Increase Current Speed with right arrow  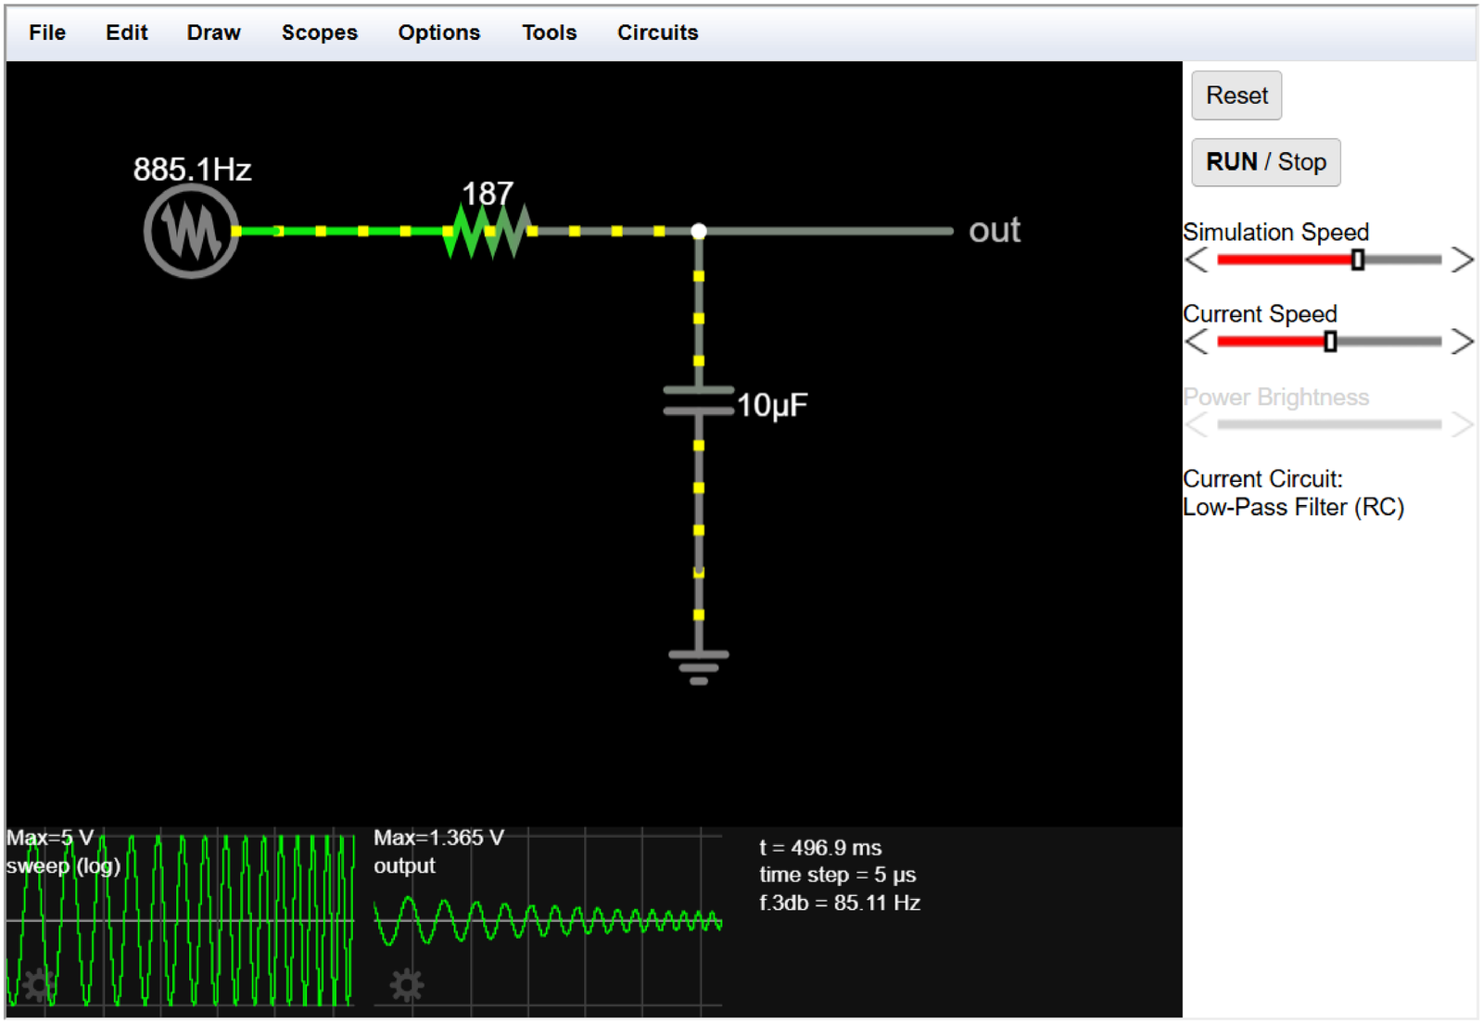click(1462, 342)
